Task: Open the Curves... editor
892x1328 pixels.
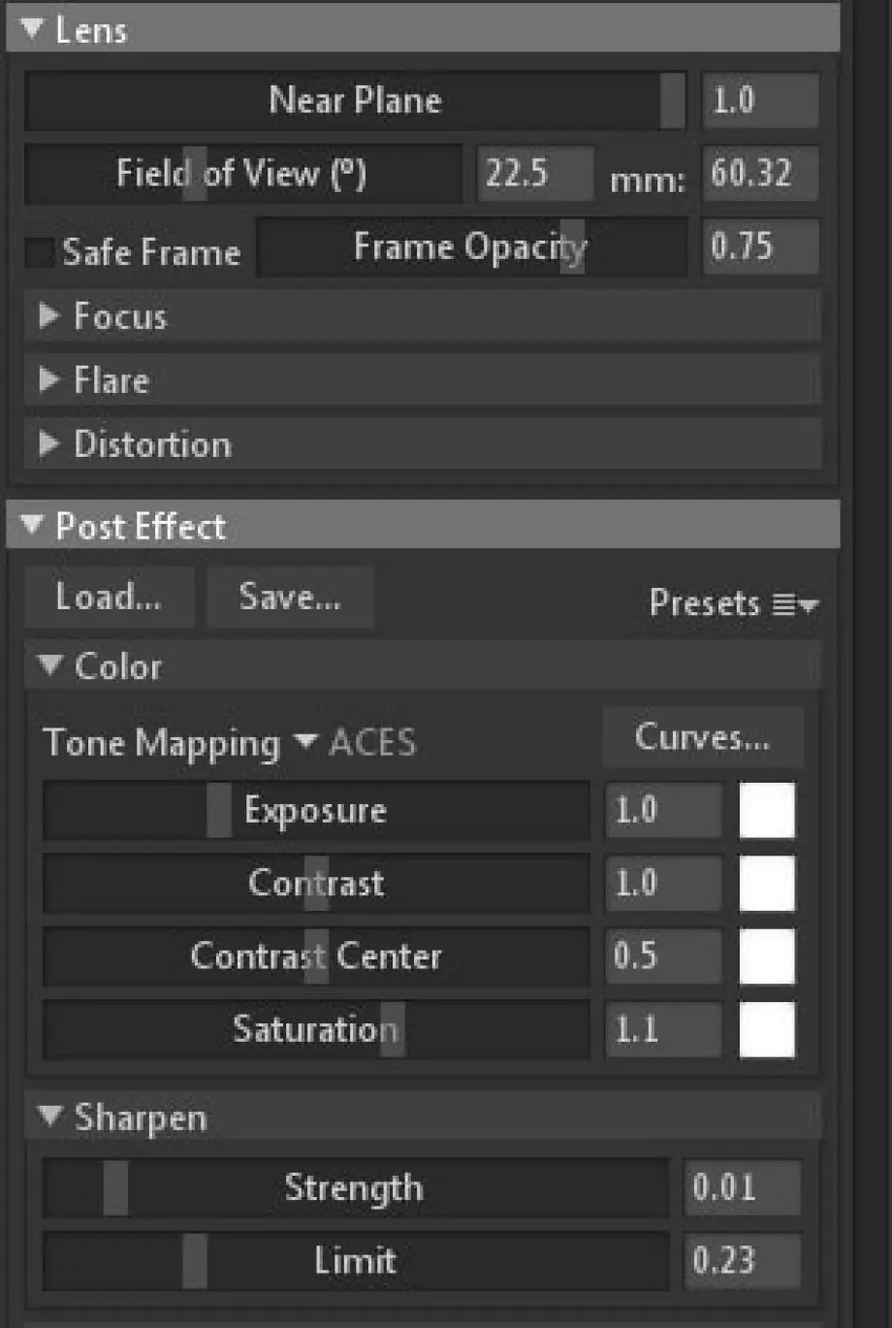Action: click(x=703, y=737)
